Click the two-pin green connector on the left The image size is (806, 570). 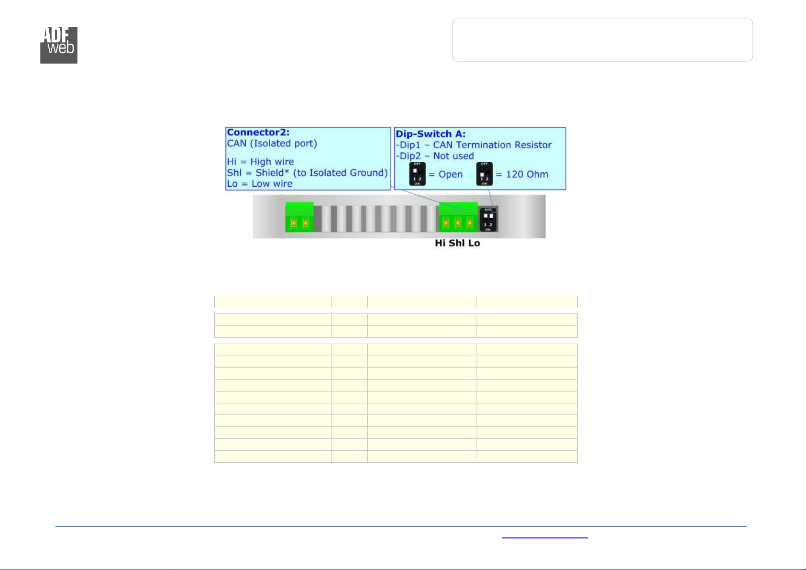(299, 217)
